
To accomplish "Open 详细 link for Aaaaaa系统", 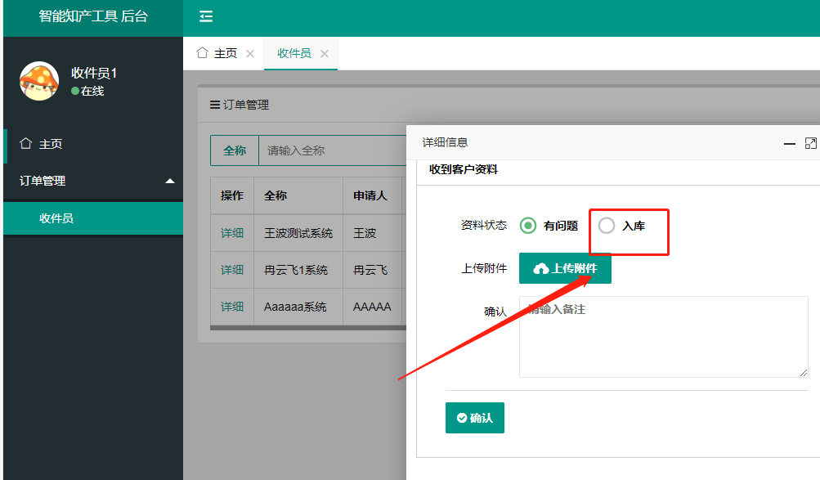I will (232, 307).
